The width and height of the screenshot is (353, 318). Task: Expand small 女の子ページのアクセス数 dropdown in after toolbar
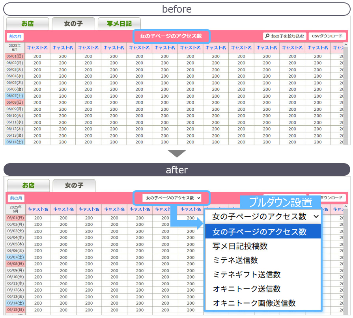[x=172, y=198]
